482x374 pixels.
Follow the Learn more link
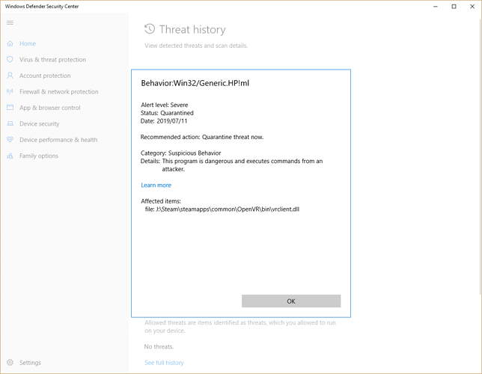156,185
